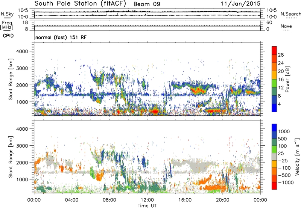The image size is (301, 208).
Task: Click the 'CPID' label
Action: [x=8, y=36]
